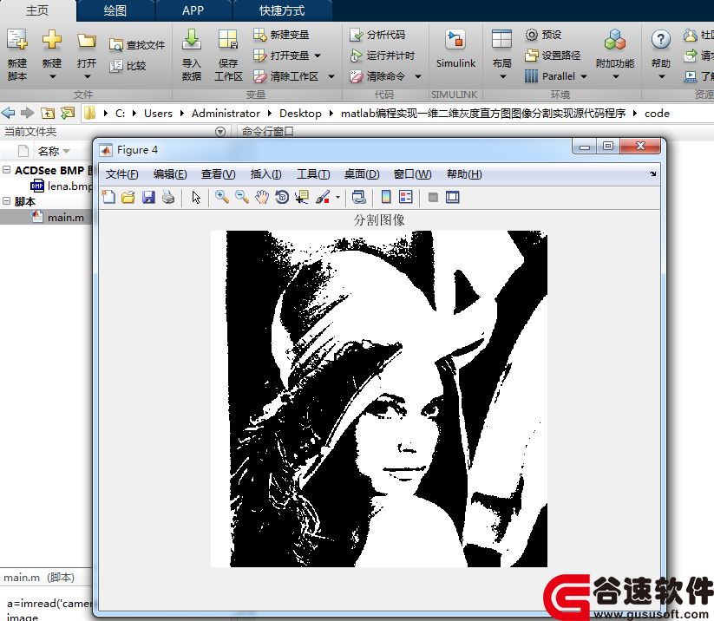Expand the Open Variable (打开变量) dropdown

pos(318,56)
